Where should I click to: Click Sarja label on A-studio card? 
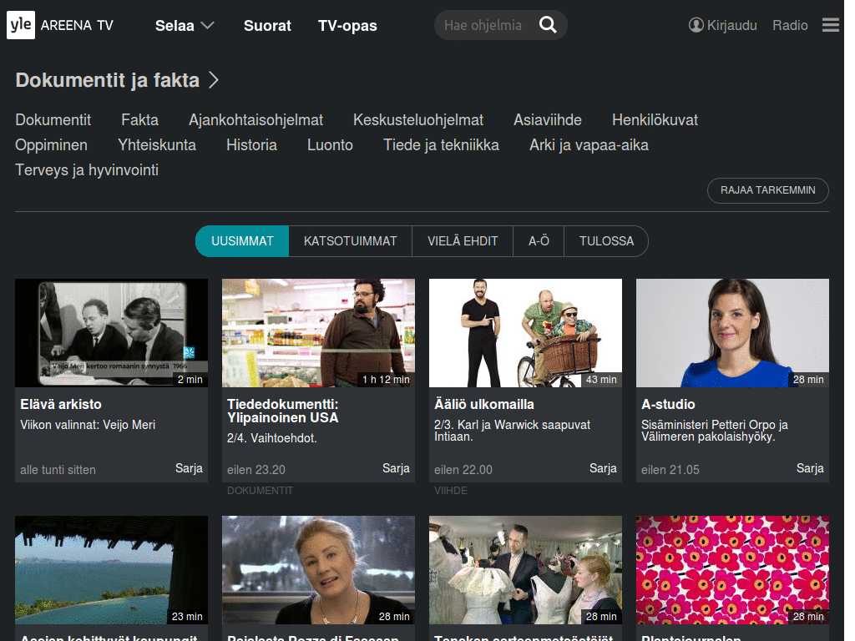(810, 468)
